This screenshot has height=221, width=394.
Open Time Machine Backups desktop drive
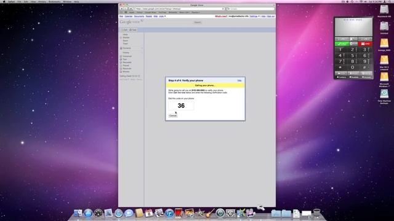tap(384, 94)
